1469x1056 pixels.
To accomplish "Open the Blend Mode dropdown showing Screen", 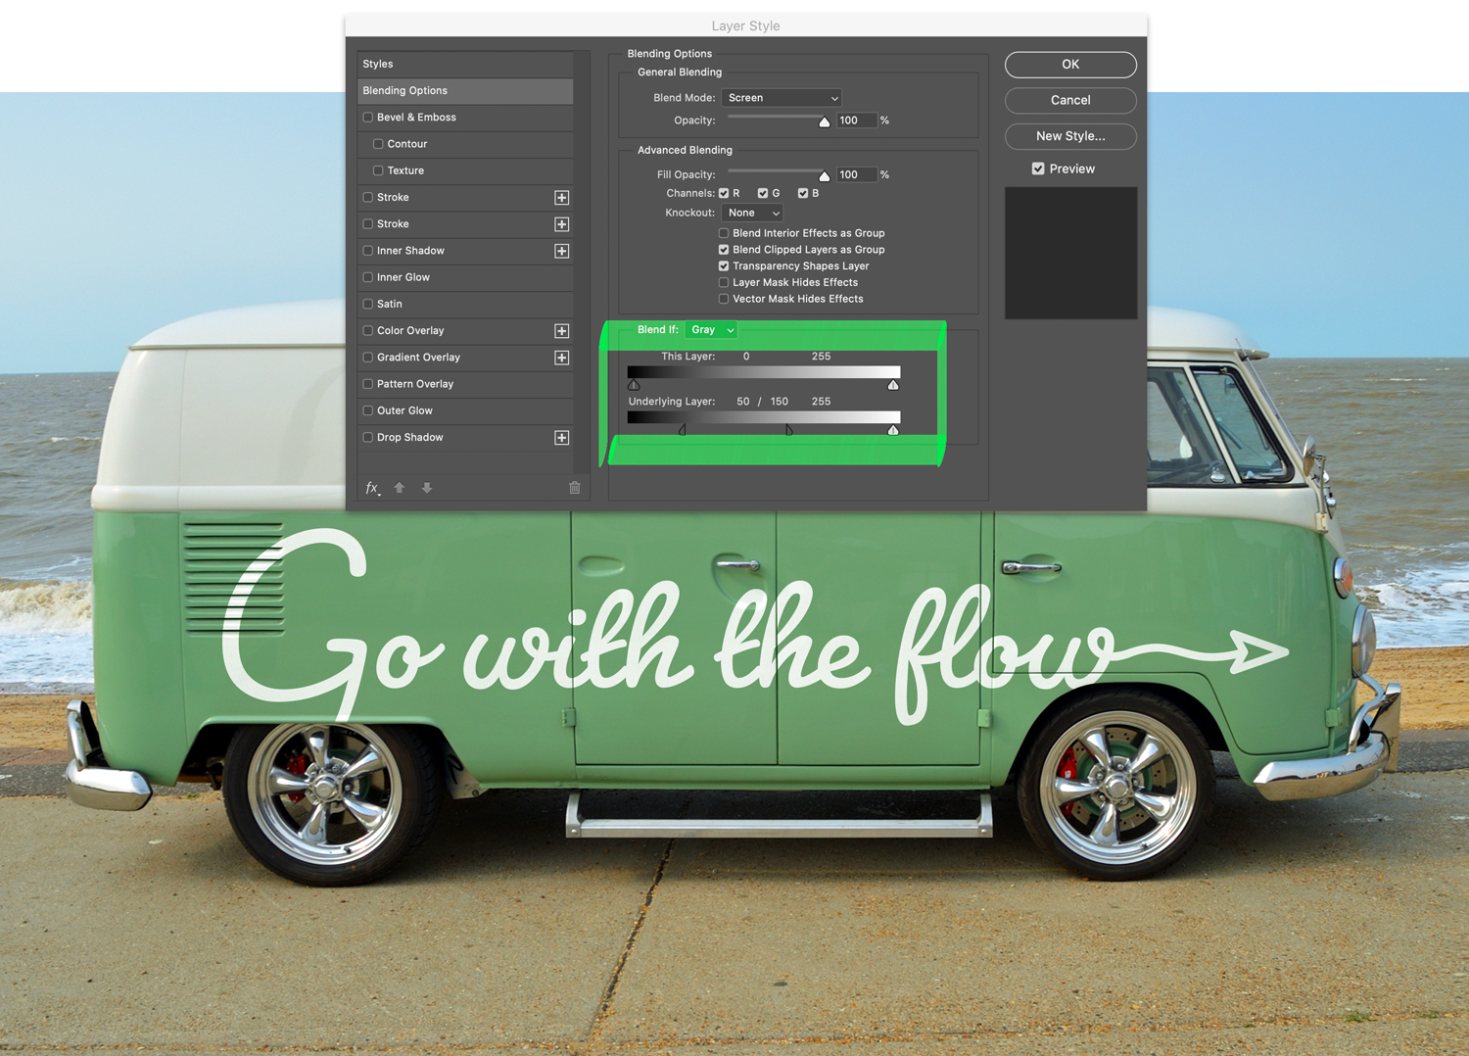I will tap(781, 97).
